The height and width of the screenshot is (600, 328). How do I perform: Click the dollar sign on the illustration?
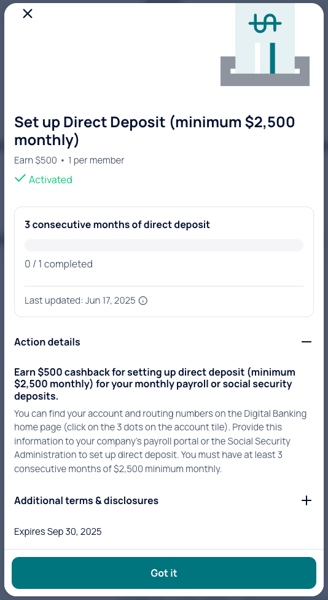coord(265,23)
